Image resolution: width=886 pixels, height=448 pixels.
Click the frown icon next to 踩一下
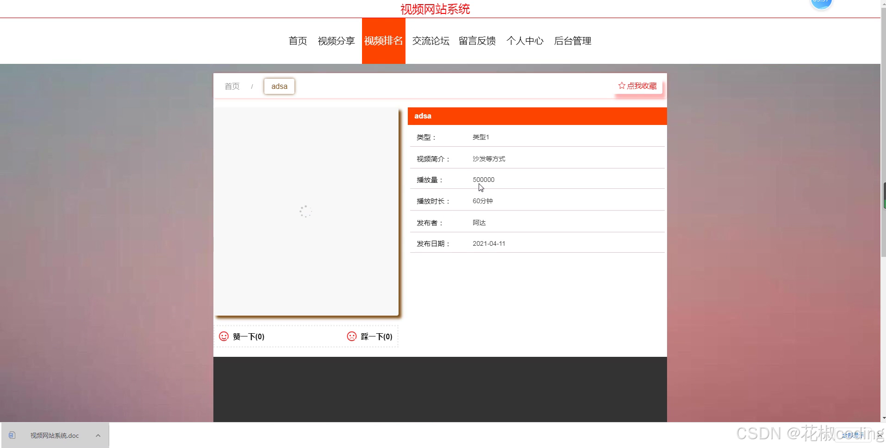coord(352,336)
